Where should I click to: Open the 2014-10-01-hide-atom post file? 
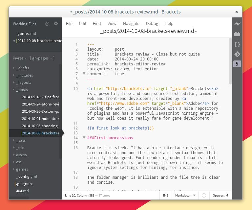(x=40, y=119)
